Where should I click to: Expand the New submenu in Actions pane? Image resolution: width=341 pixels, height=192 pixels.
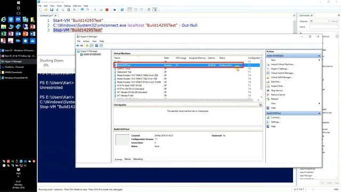coord(319,60)
